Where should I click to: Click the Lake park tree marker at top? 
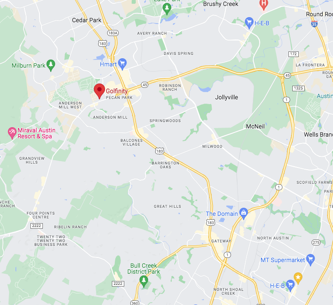pos(167,9)
